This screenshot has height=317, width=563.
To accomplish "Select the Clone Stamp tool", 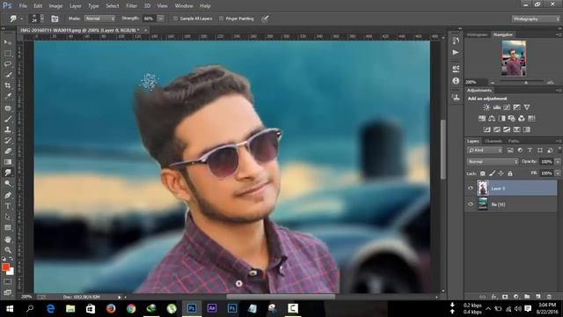I will pos(8,129).
